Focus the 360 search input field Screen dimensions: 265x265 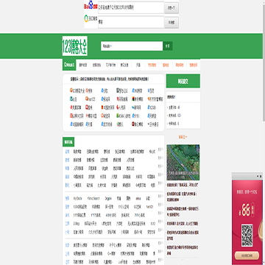click(x=131, y=22)
